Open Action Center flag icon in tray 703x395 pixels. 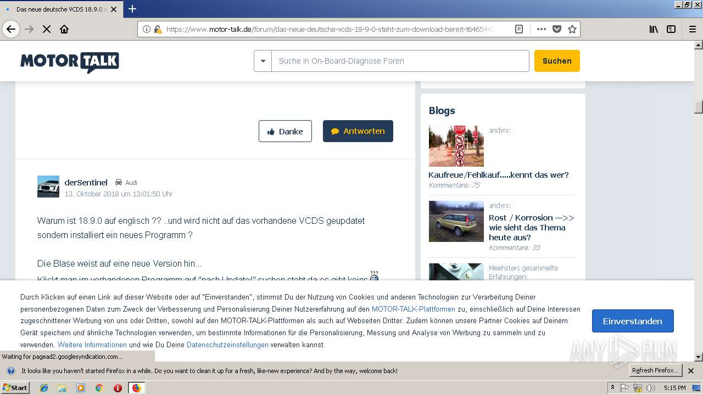click(x=624, y=388)
